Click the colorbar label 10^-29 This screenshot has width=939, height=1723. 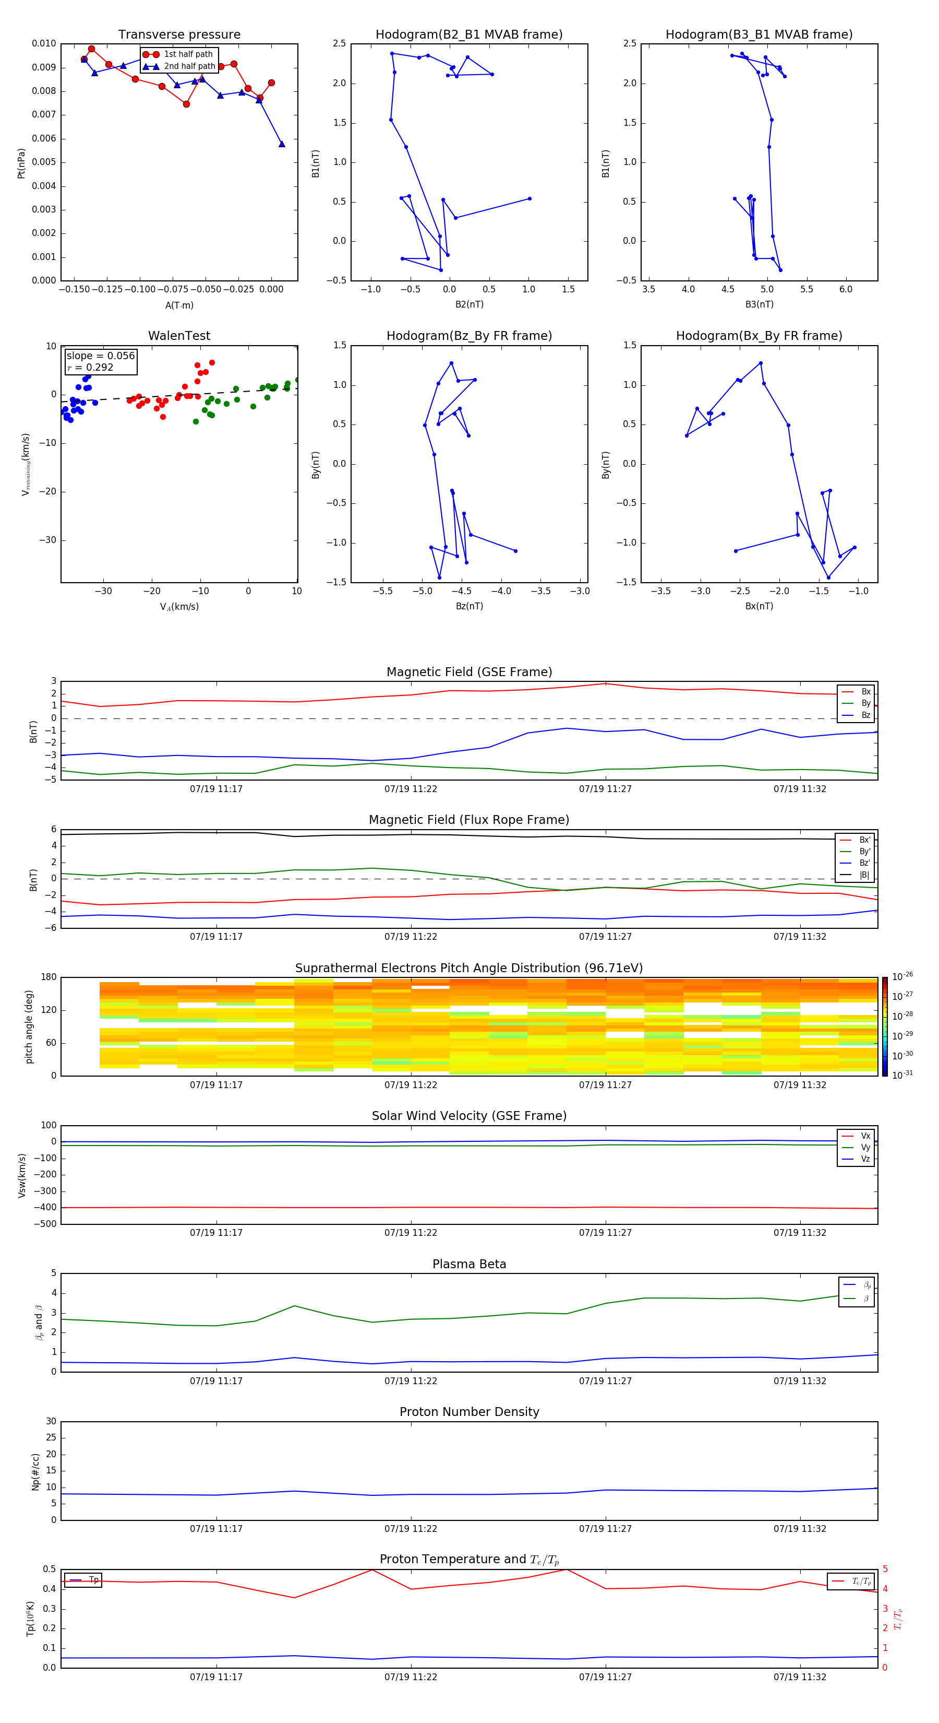(902, 1036)
